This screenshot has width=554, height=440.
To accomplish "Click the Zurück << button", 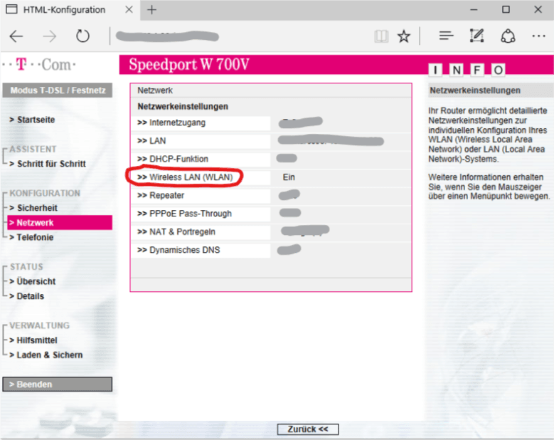I will [308, 429].
